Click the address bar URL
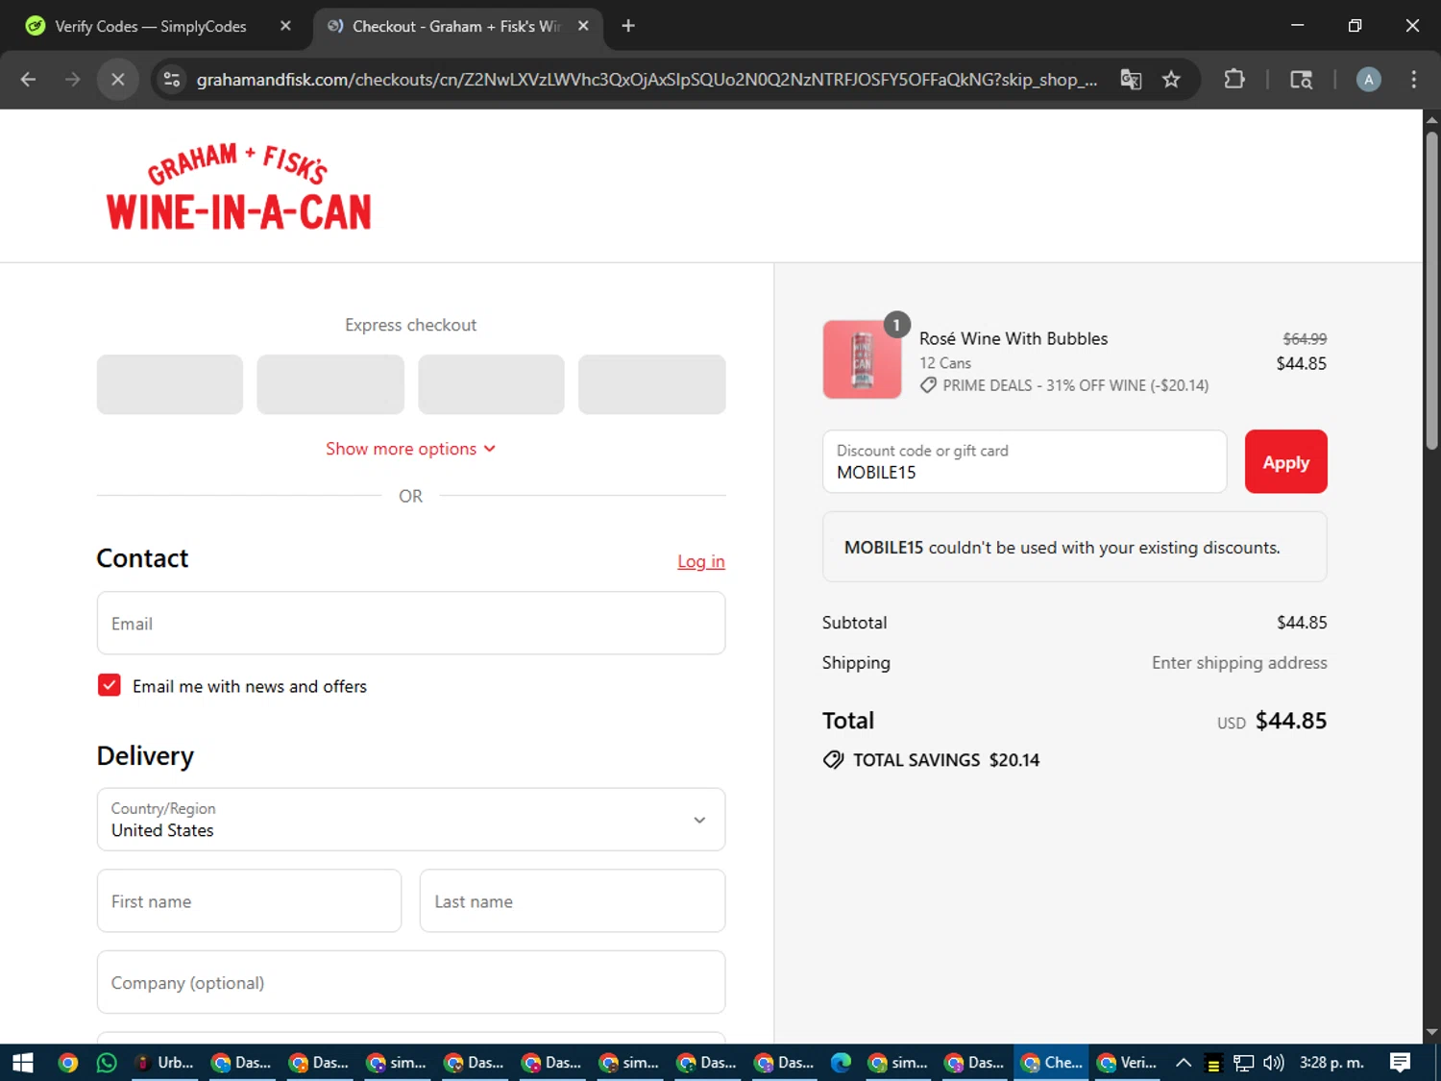 pyautogui.click(x=646, y=80)
